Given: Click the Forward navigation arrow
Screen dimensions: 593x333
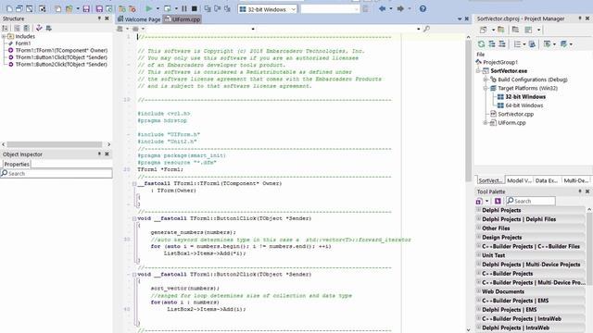Looking at the screenshot, I should point(400,8).
